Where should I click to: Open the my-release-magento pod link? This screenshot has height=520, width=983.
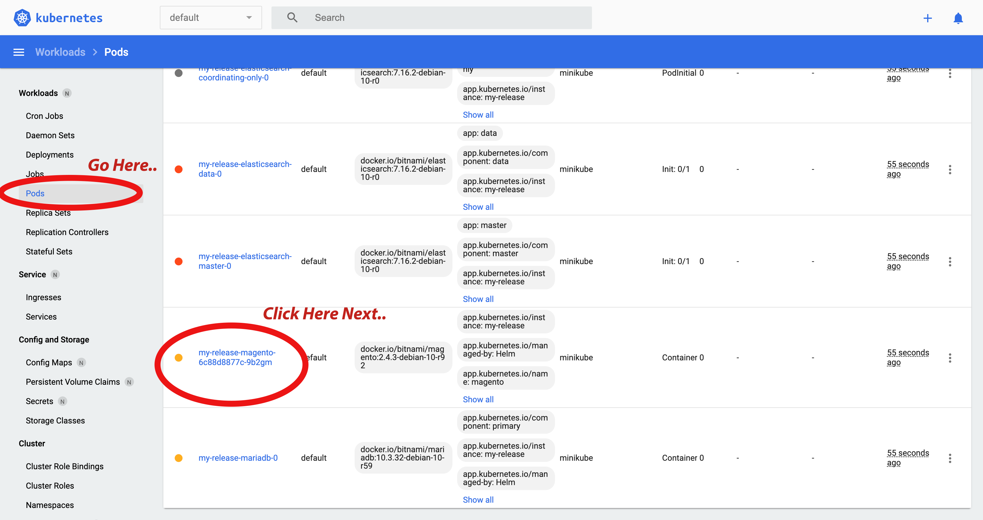(x=236, y=358)
